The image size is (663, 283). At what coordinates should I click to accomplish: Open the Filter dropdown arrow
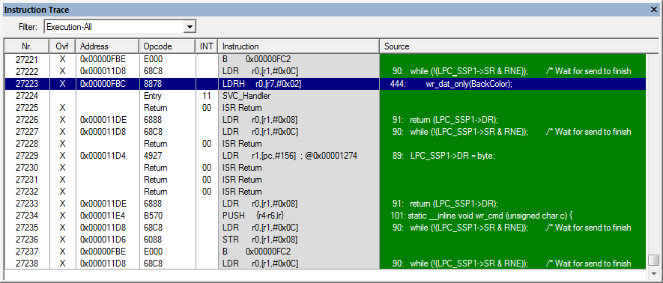[x=190, y=27]
